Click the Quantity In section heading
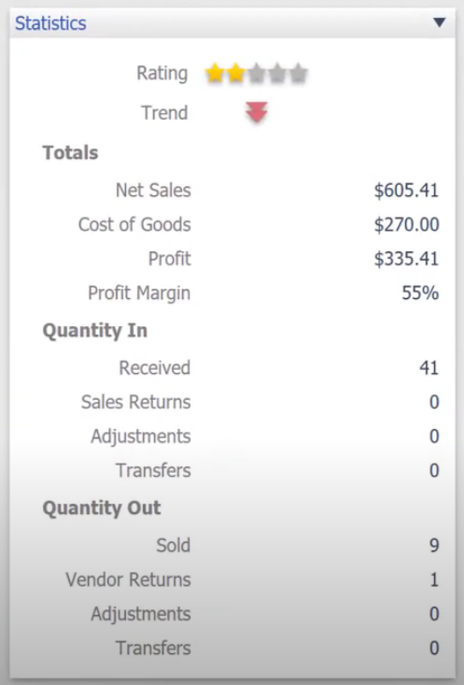This screenshot has height=685, width=464. point(94,331)
